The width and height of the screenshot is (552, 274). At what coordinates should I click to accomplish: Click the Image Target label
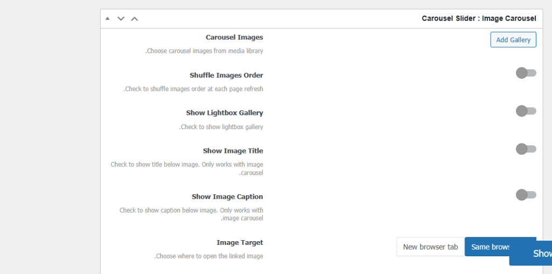[x=239, y=243]
